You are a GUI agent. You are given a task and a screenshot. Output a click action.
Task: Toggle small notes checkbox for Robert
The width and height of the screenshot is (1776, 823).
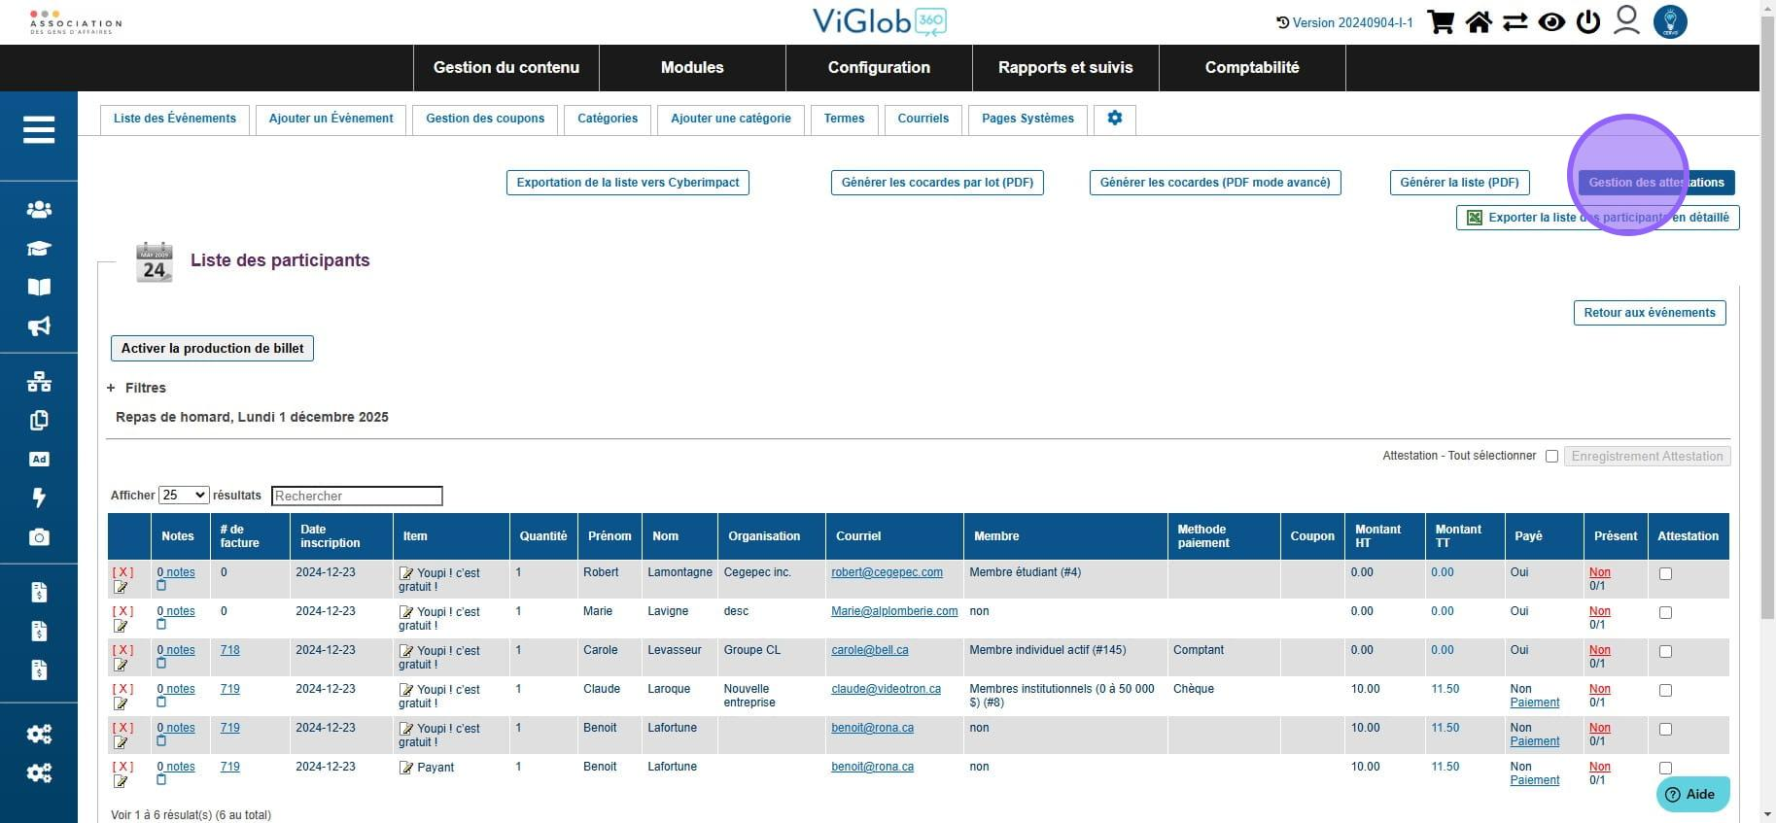pyautogui.click(x=161, y=586)
